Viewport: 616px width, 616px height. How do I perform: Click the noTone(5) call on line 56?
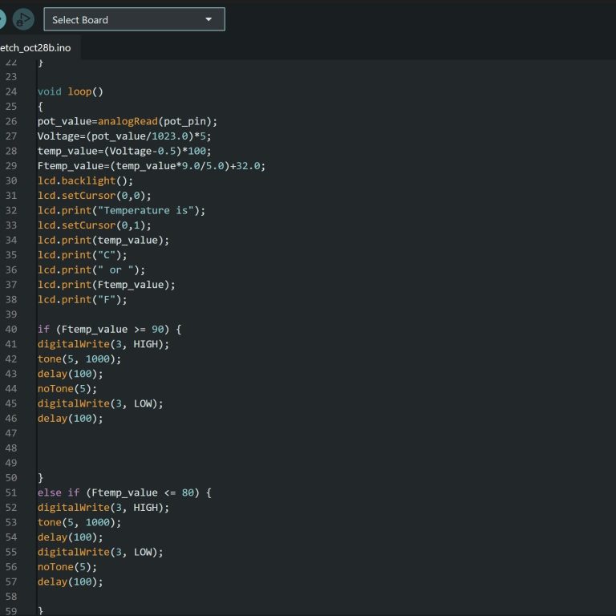tap(67, 566)
